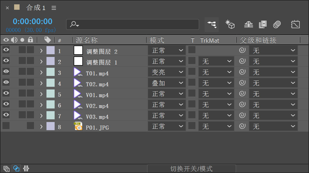Enable motion blur icon in toolbar
This screenshot has height=173, width=309.
pos(277,25)
